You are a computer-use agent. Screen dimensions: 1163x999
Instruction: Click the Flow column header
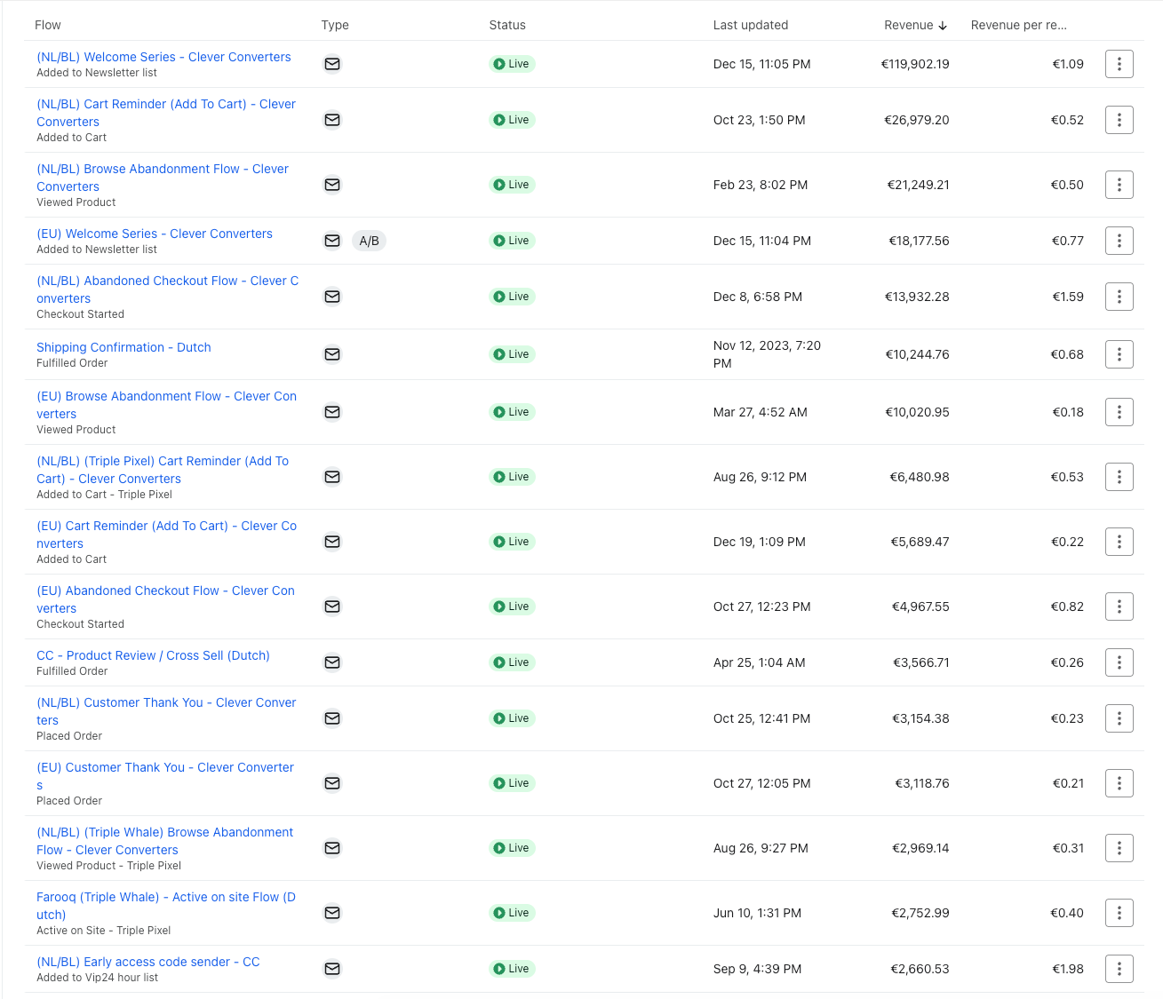point(48,25)
